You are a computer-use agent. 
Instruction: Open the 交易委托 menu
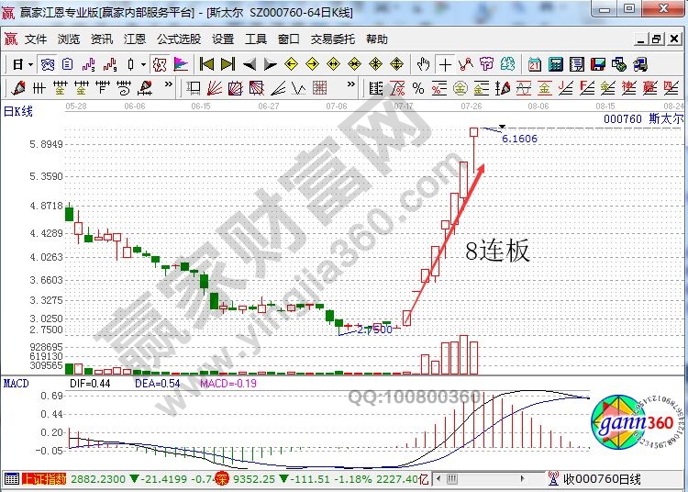click(332, 39)
